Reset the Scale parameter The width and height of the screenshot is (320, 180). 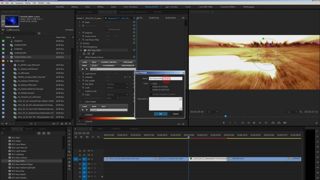134,22
